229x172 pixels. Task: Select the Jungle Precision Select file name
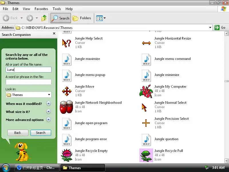(x=171, y=119)
